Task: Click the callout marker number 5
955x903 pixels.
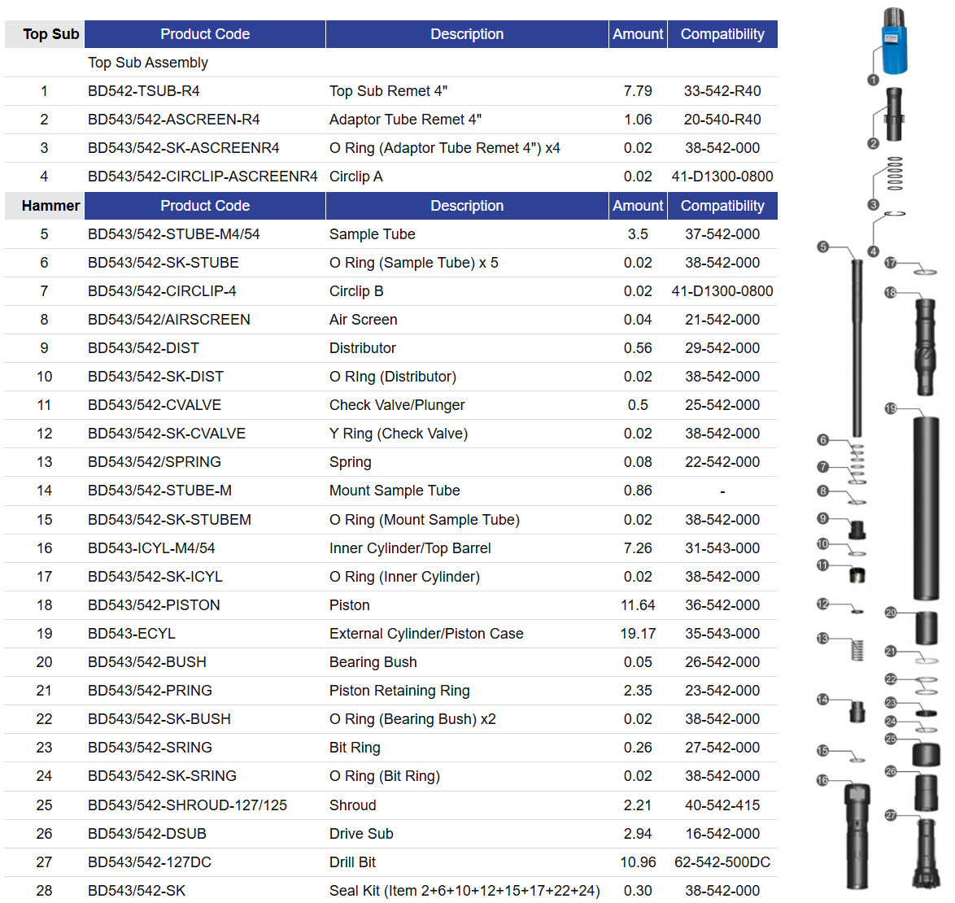Action: [823, 246]
